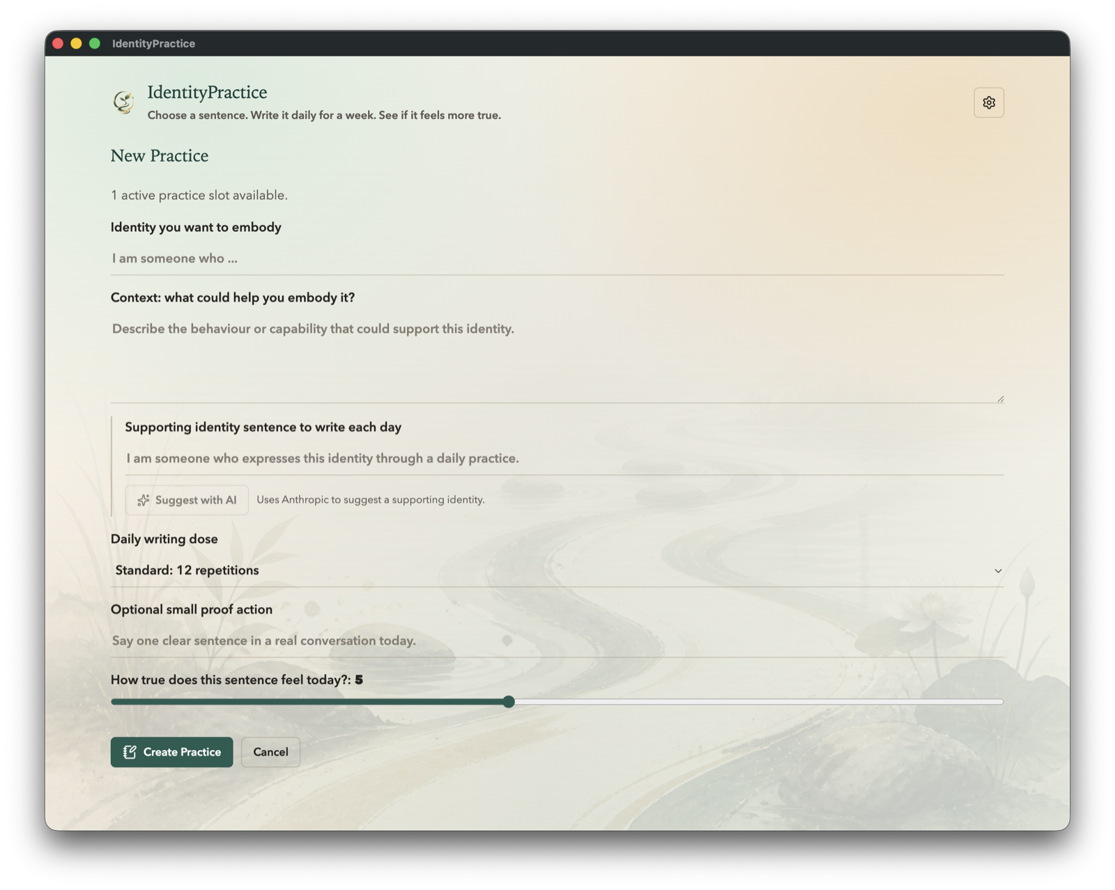Click the Suggest with AI button label
The height and width of the screenshot is (890, 1115).
[x=196, y=500]
